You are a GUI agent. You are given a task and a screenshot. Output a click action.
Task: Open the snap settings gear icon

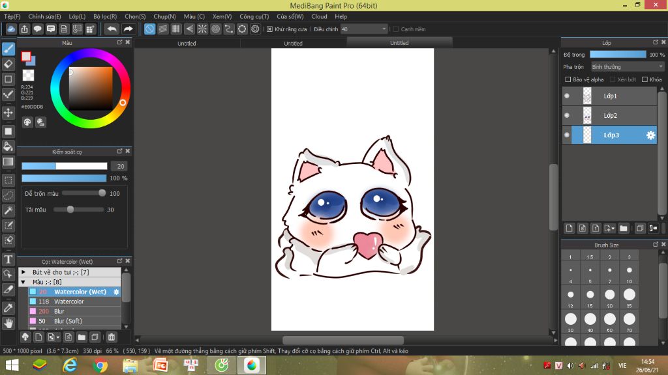255,29
